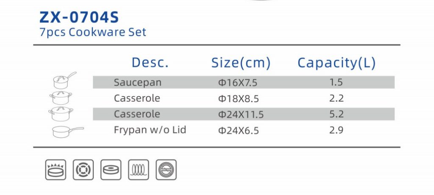
Task: Click the electric hob compatibility icon
Action: 83,170
